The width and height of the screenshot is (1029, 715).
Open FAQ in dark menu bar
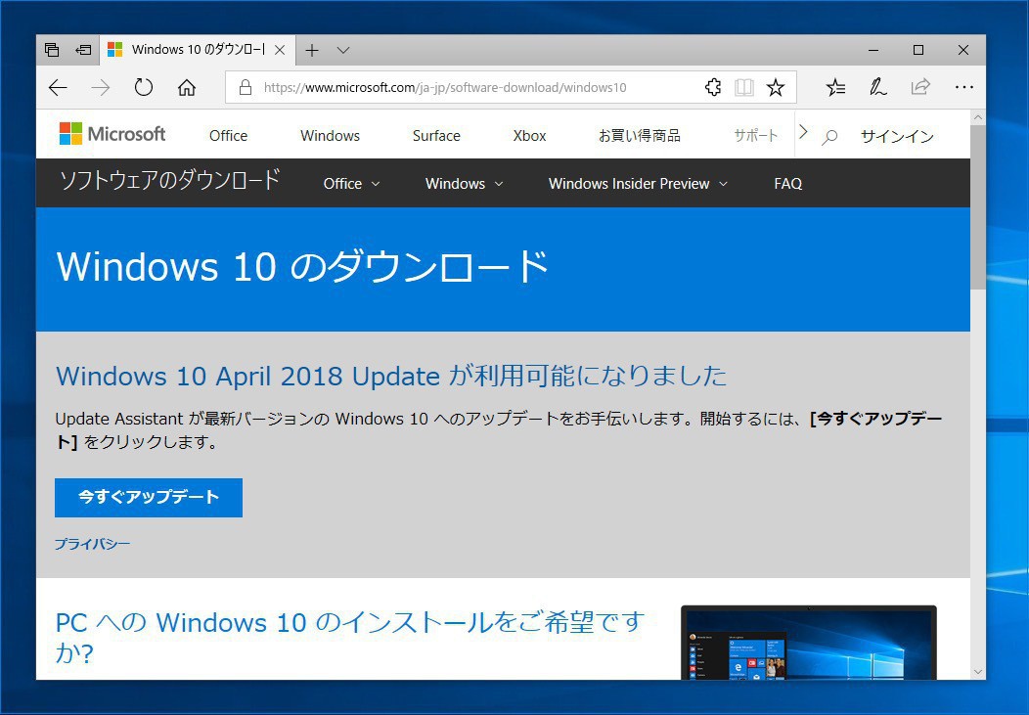pos(787,184)
